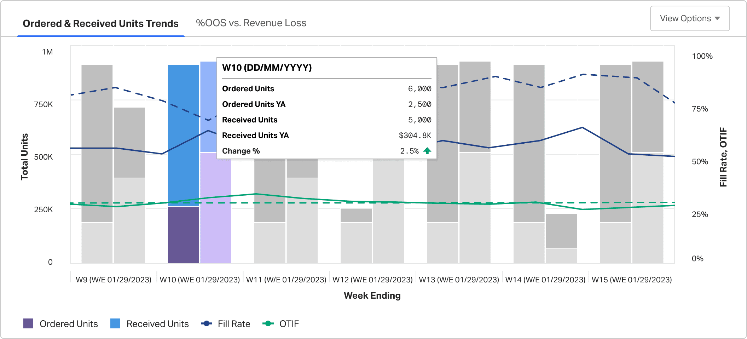This screenshot has width=747, height=339.
Task: Select the W12 (W/E 01/29/2023) axis label
Action: point(372,280)
